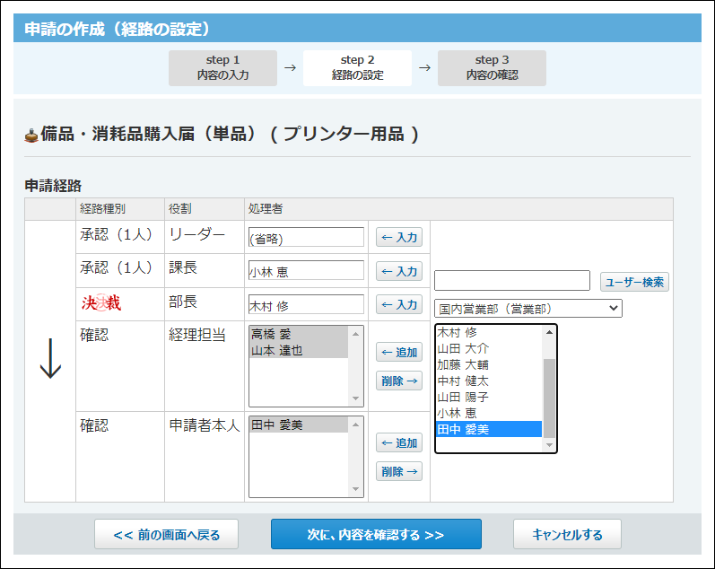Viewport: 715px width, 569px height.
Task: Open the 国内営業部（営業部） dropdown
Action: [x=528, y=309]
